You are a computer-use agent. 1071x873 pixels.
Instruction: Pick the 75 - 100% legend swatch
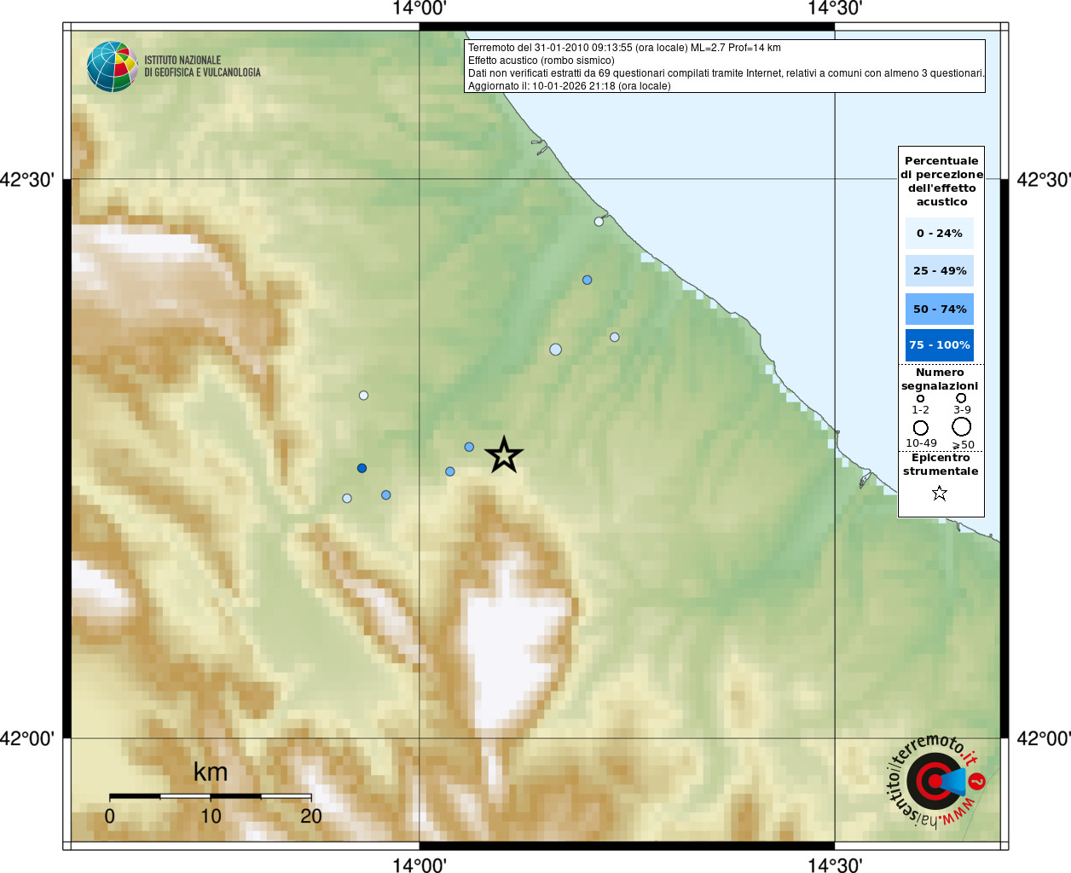pos(939,345)
